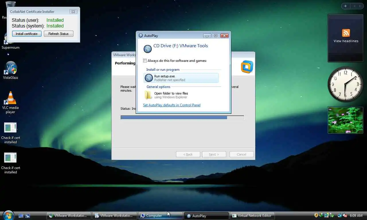This screenshot has width=367, height=220.
Task: Click Cancel in the VMware installer
Action: pos(241,154)
